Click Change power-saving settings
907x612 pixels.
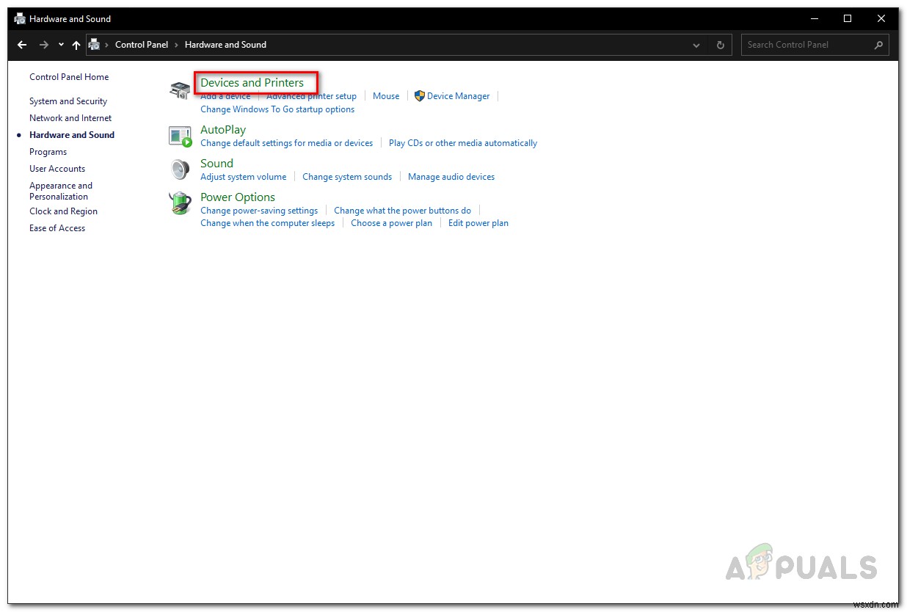pyautogui.click(x=259, y=211)
